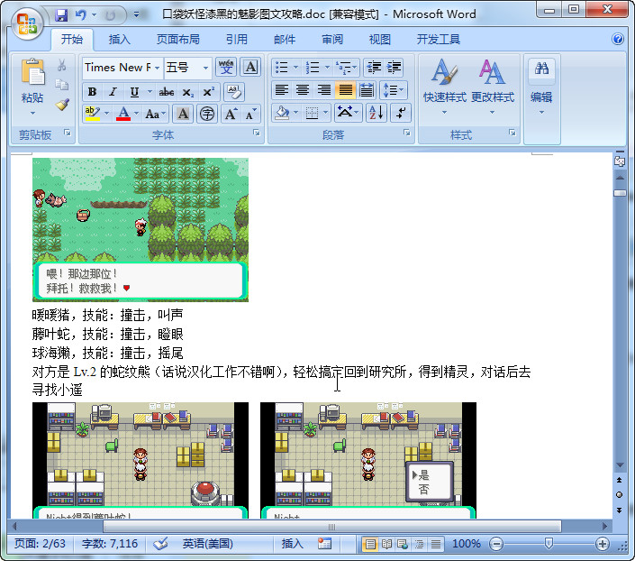Switch to the 页面布局 tab
The width and height of the screenshot is (635, 561).
(x=177, y=40)
